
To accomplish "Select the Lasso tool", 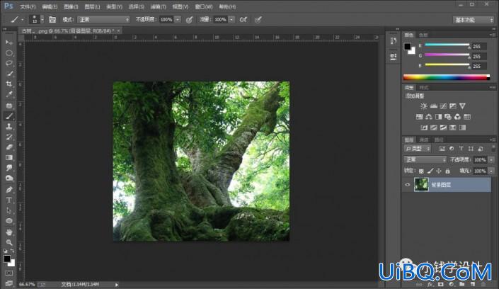I will 9,63.
